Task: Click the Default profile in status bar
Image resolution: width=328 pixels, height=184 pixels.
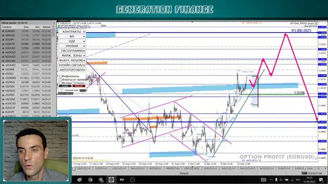Action: pyautogui.click(x=184, y=173)
